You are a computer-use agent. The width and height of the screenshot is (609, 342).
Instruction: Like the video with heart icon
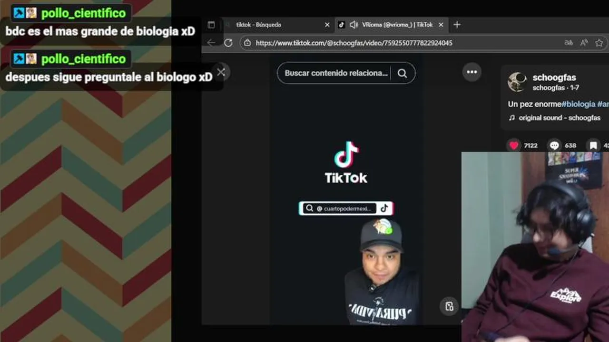(x=514, y=145)
